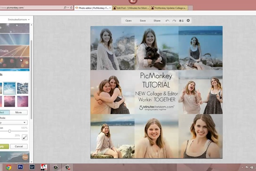The image size is (256, 171).
Task: Click the slider handle in effect panel
Action: tap(10, 131)
